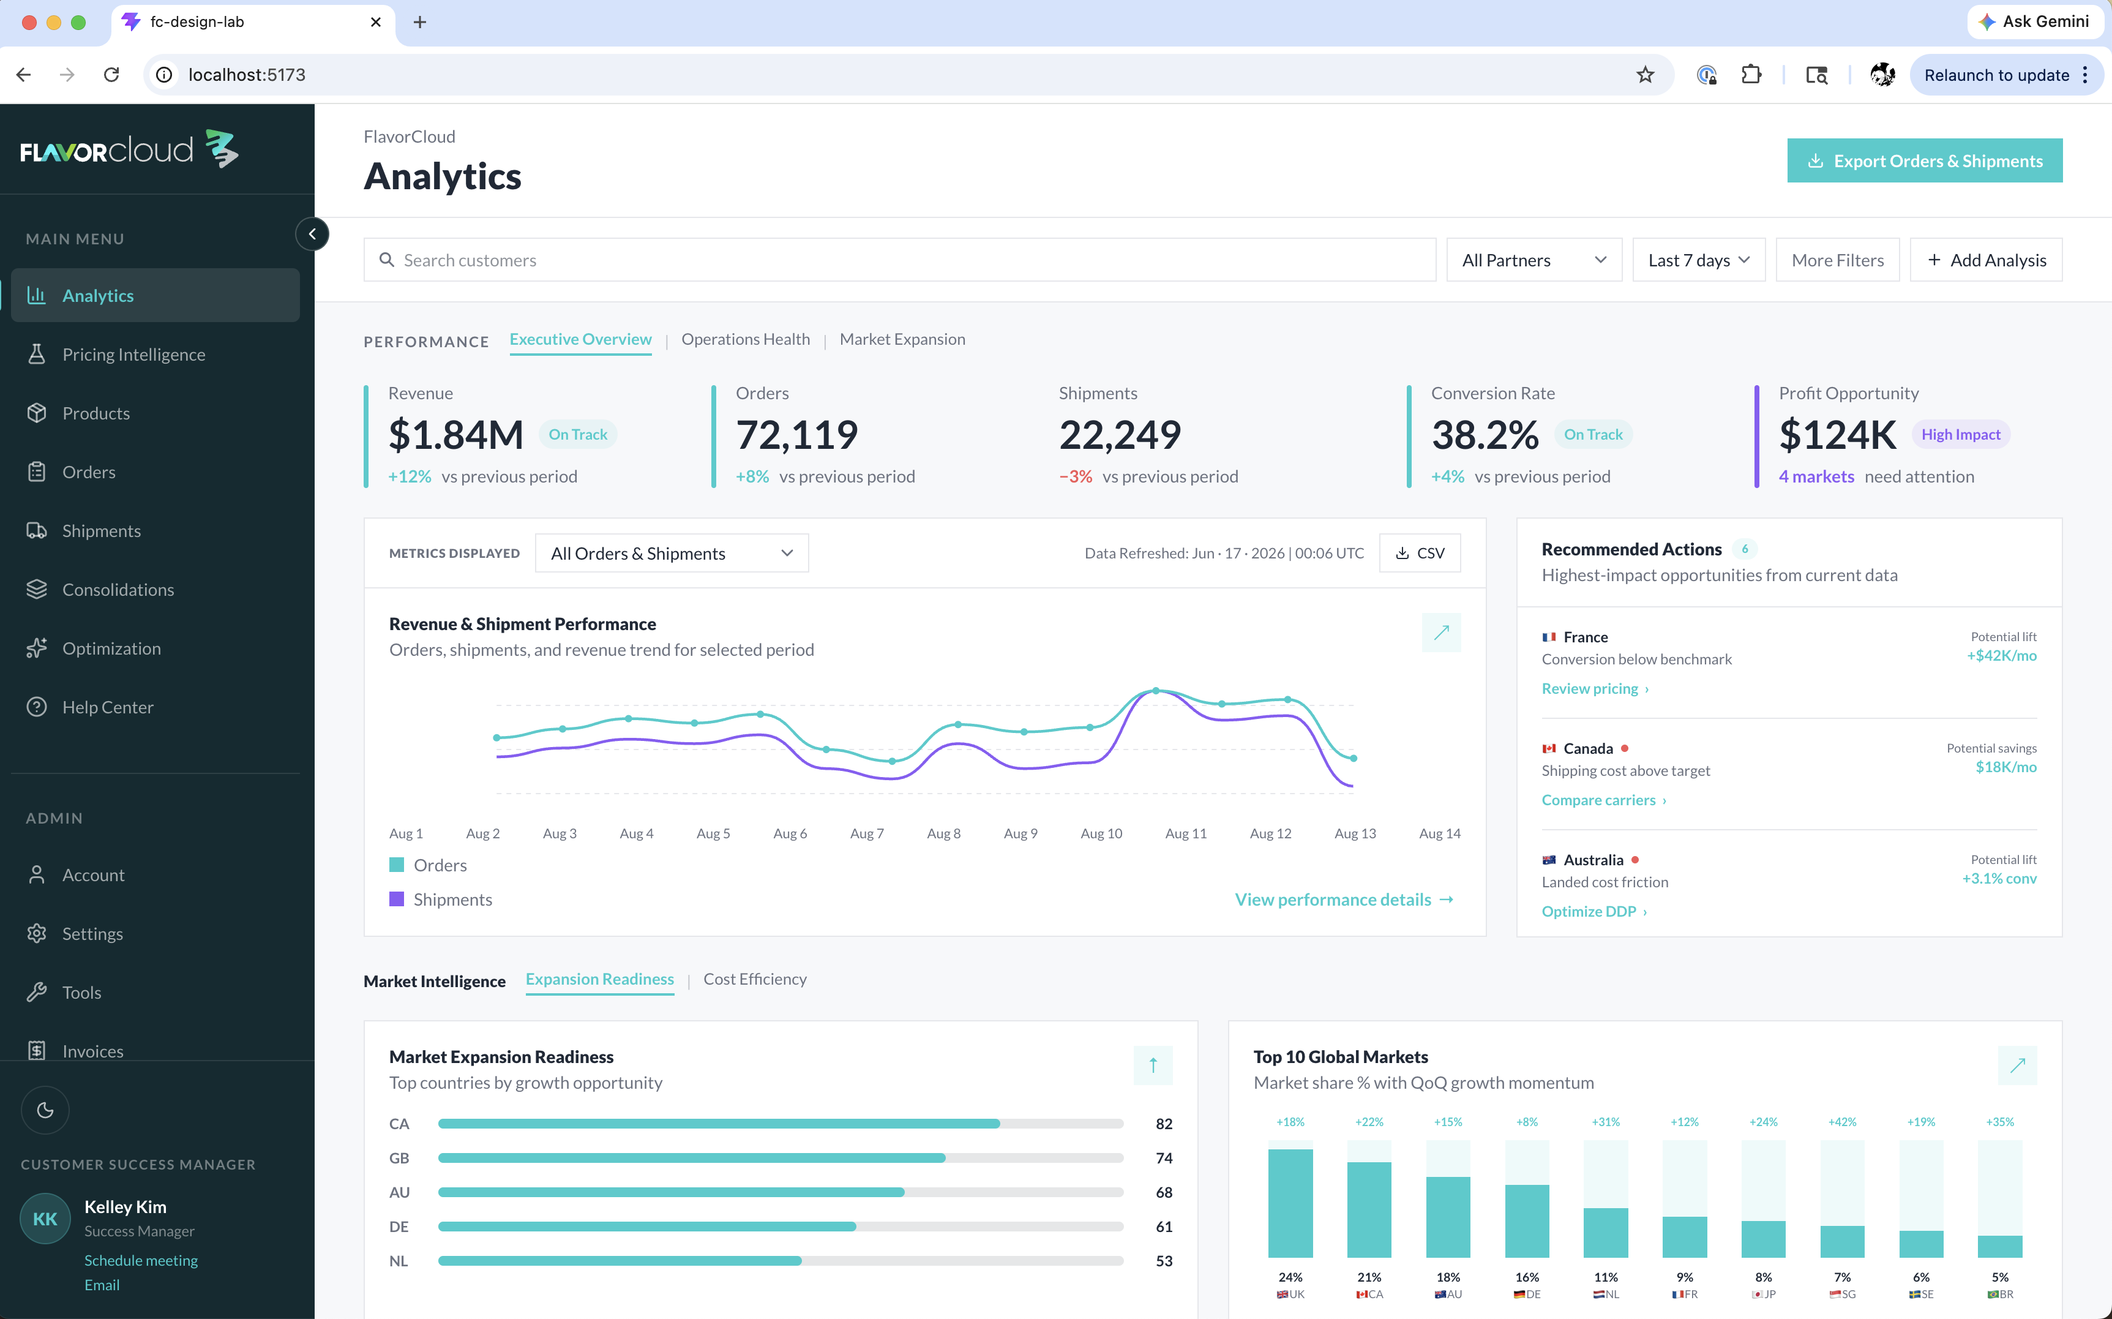
Task: Switch to Market Expansion tab
Action: tap(902, 339)
